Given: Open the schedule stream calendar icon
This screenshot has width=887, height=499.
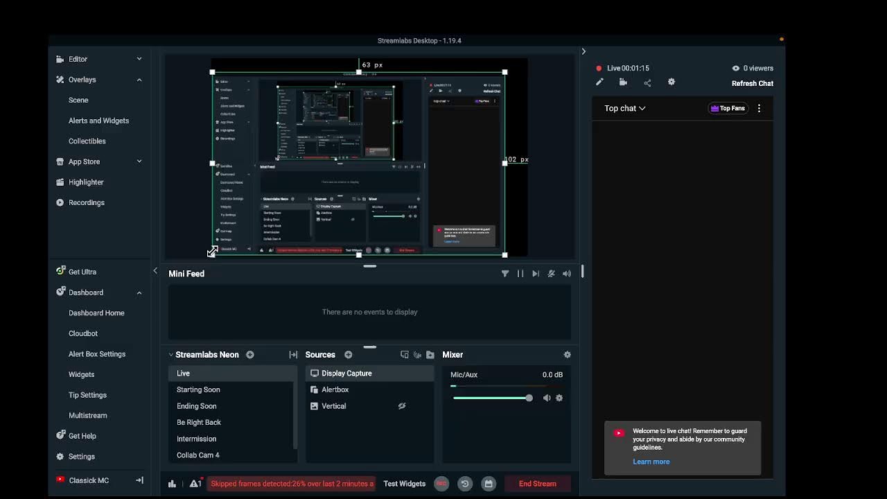Looking at the screenshot, I should (x=489, y=484).
